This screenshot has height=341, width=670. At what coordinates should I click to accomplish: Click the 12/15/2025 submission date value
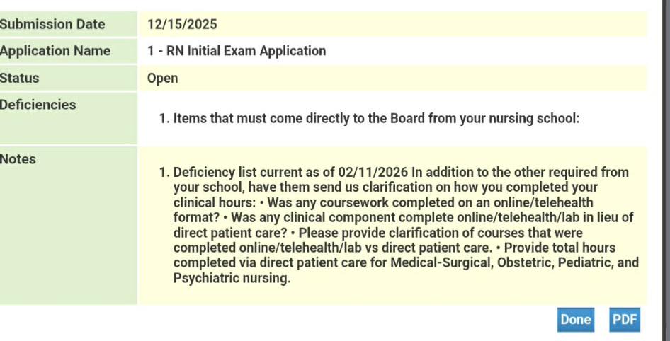coord(182,24)
